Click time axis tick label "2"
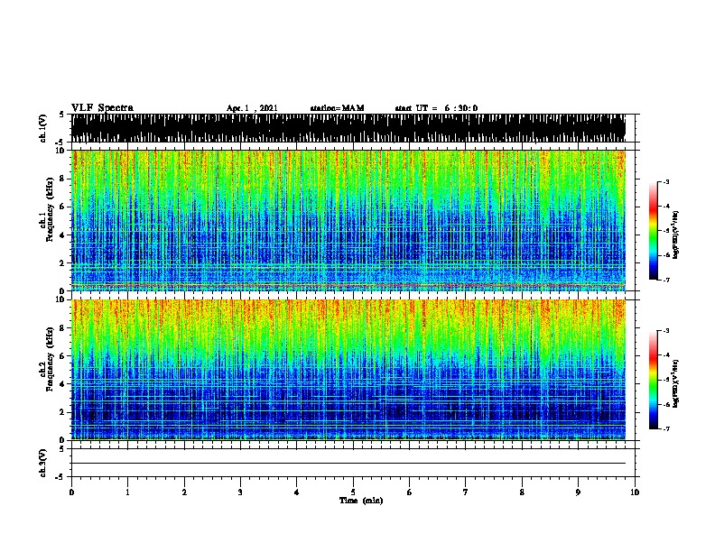The image size is (715, 552). tap(184, 492)
